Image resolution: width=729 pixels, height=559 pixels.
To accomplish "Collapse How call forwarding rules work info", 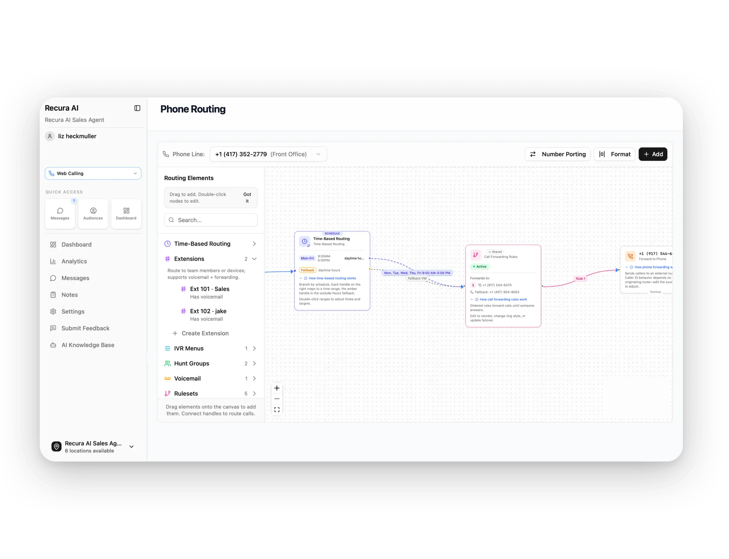I will pos(499,299).
